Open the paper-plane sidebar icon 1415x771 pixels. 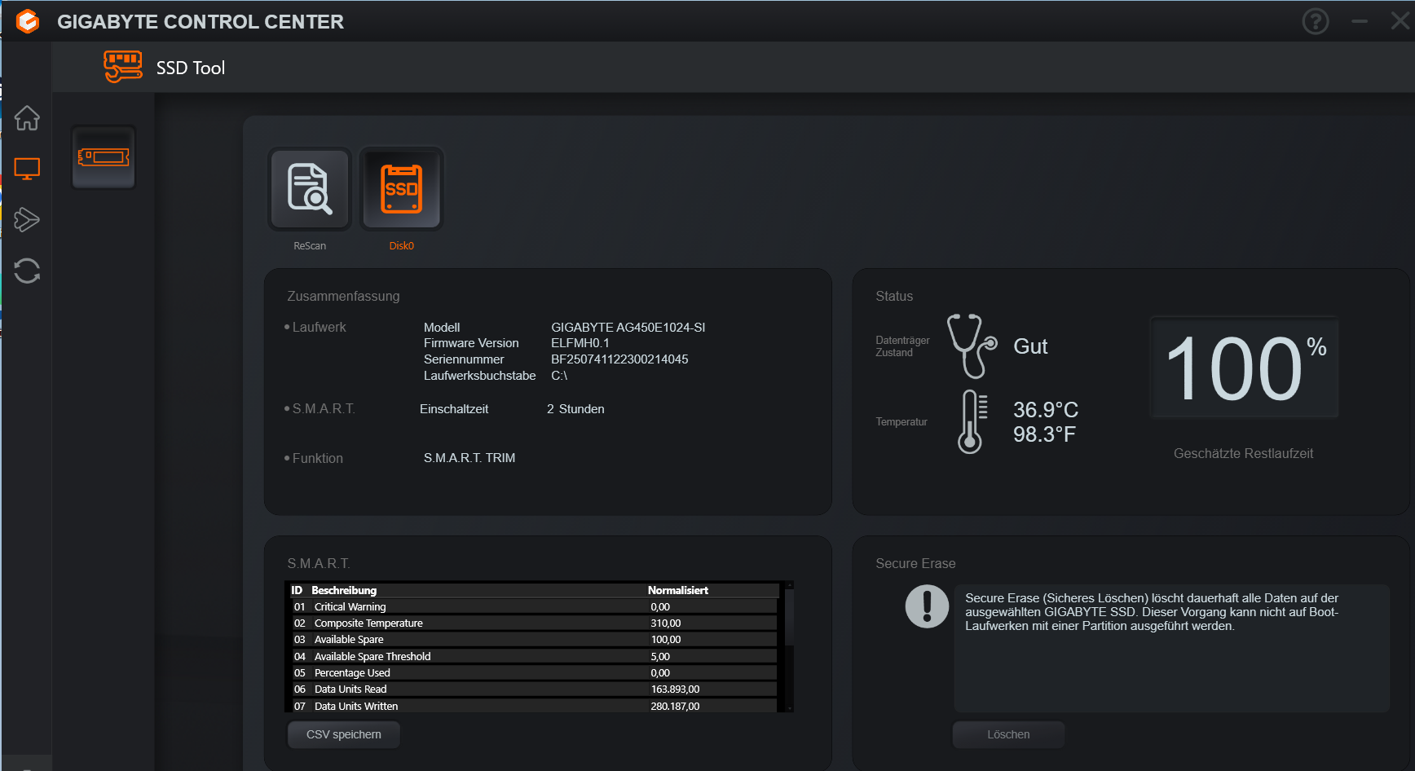pyautogui.click(x=27, y=219)
